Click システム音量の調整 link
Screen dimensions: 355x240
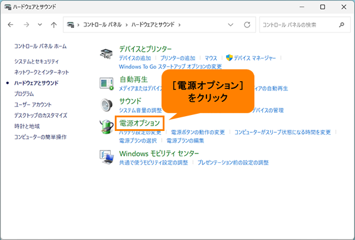coord(140,110)
